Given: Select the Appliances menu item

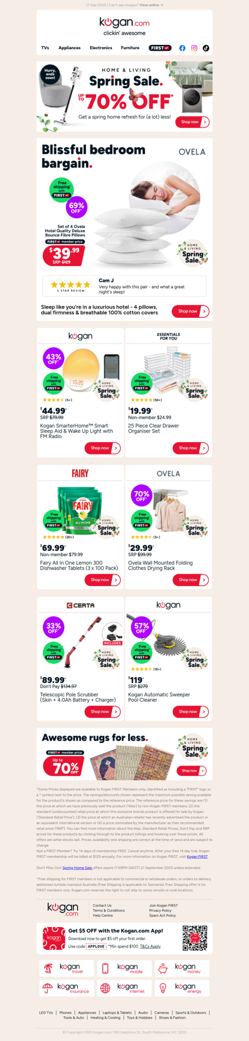Looking at the screenshot, I should click(70, 48).
